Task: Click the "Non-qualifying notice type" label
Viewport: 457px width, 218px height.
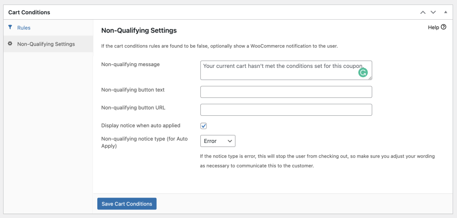Action: [144, 143]
